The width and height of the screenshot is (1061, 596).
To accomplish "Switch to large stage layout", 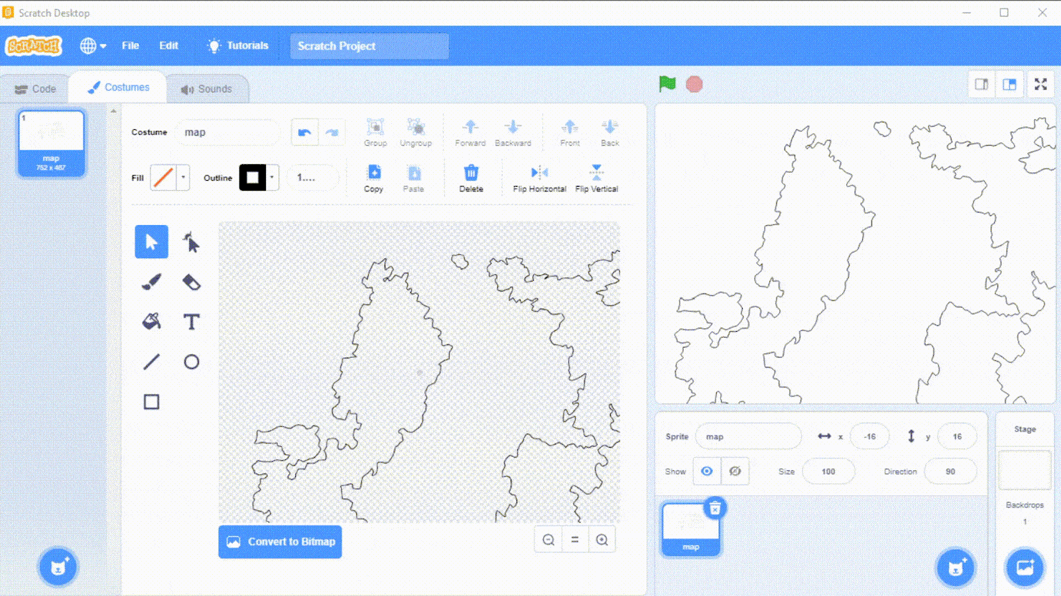I will pyautogui.click(x=1009, y=84).
